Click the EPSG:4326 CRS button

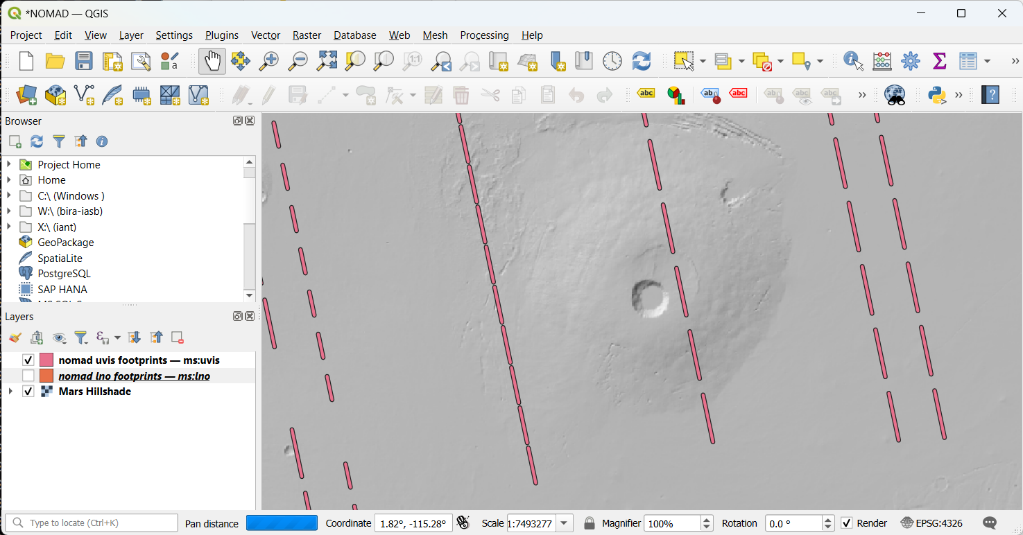931,523
